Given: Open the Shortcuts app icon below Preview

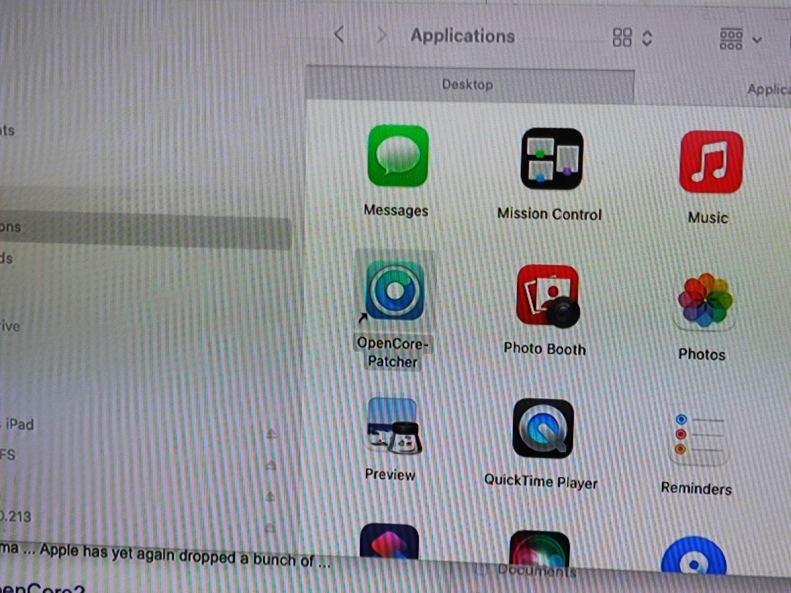Looking at the screenshot, I should pos(390,542).
